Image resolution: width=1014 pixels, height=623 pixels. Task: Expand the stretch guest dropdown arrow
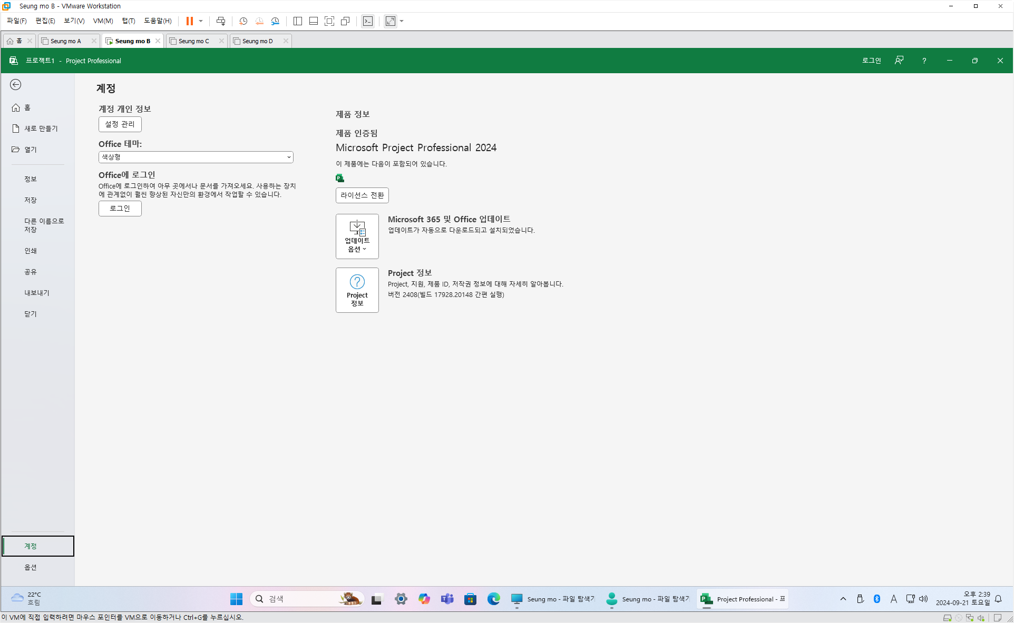(402, 21)
